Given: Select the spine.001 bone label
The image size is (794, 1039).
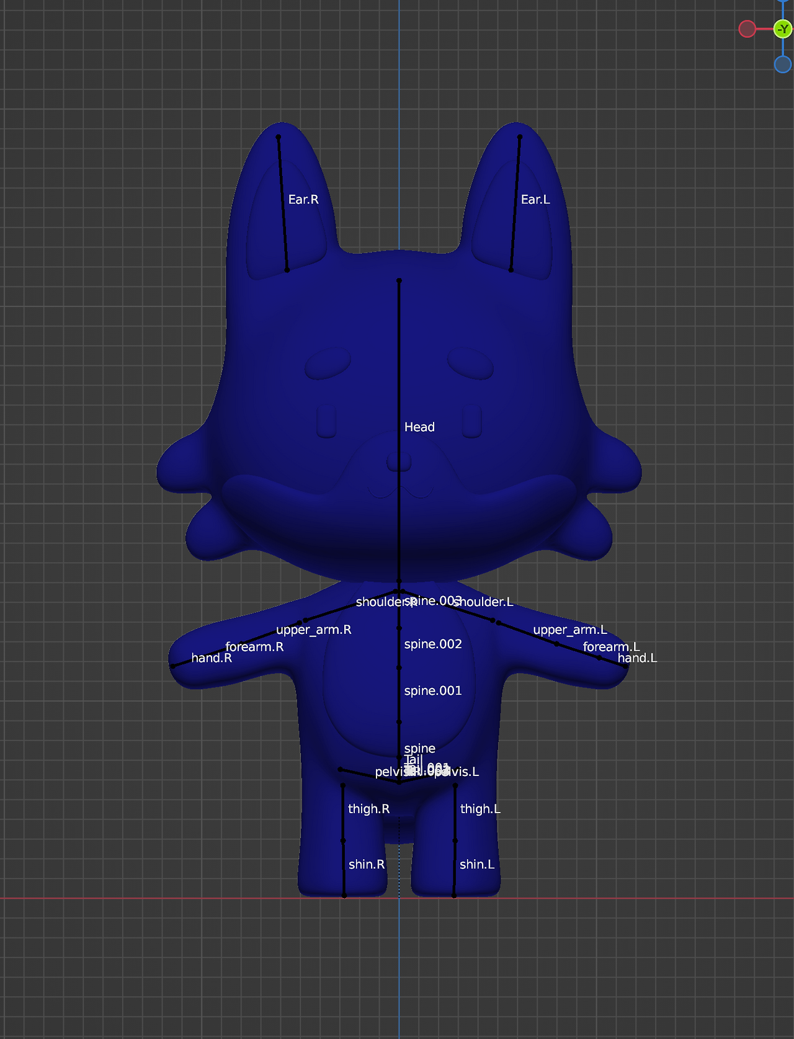Looking at the screenshot, I should (x=433, y=690).
